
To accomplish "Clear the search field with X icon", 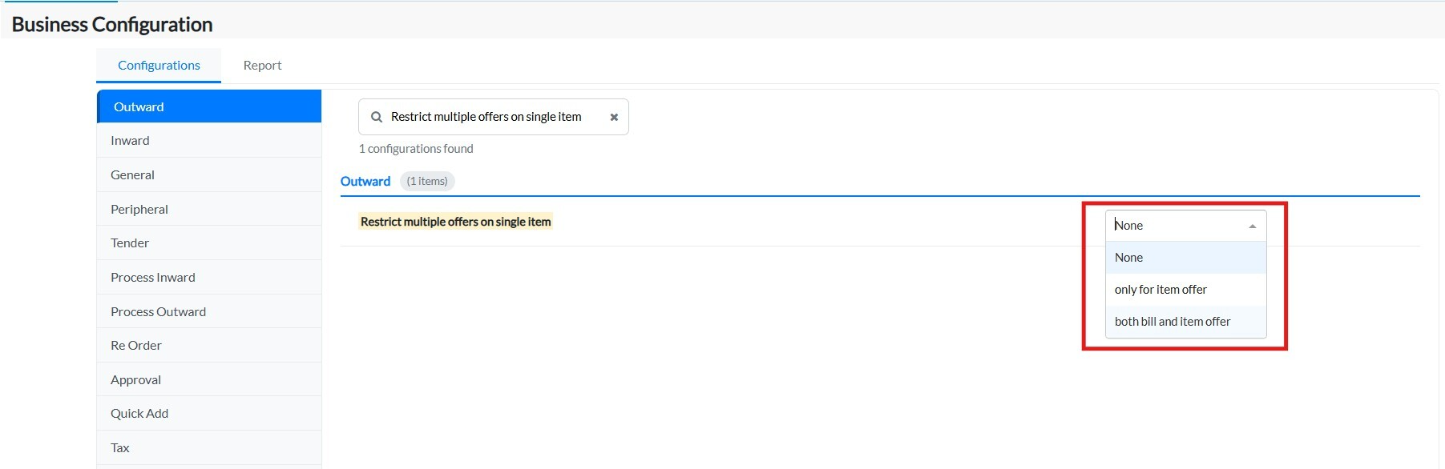I will pos(614,117).
